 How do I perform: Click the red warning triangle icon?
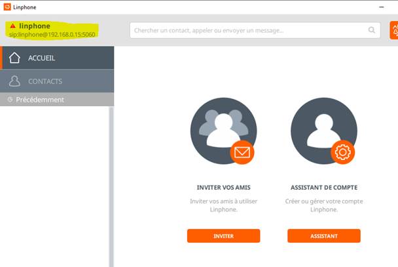click(12, 26)
